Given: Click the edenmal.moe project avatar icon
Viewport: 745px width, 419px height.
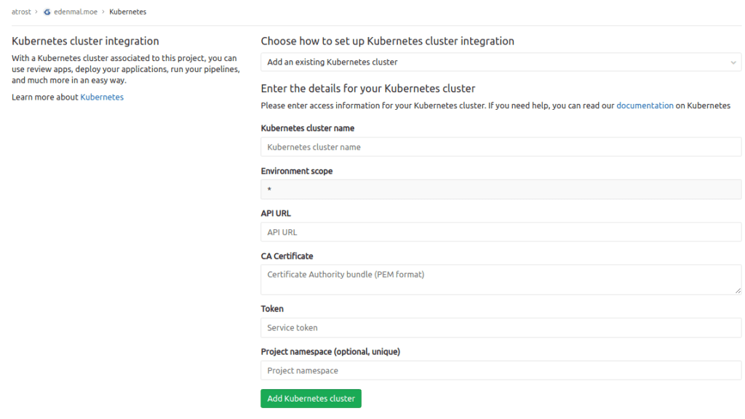Looking at the screenshot, I should pyautogui.click(x=47, y=12).
